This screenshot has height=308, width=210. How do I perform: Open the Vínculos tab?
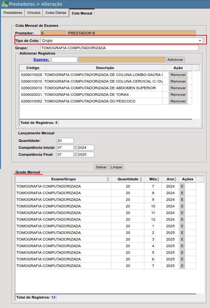click(34, 13)
